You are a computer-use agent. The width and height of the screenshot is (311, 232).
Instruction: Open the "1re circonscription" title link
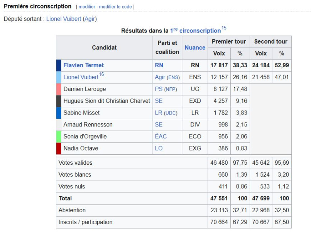pos(195,31)
